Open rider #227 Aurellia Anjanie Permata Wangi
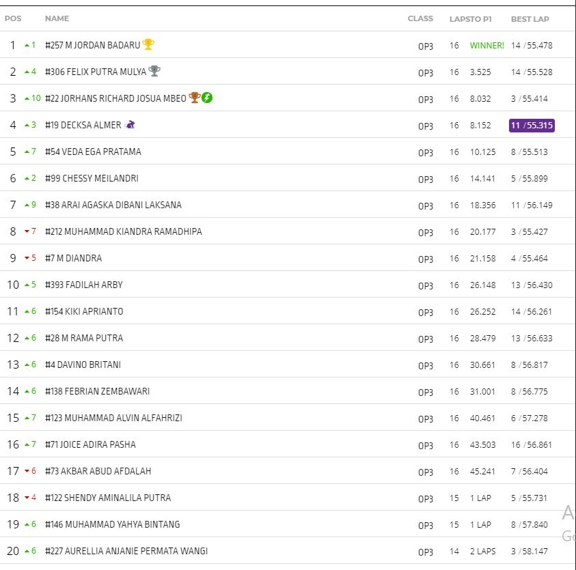 [x=126, y=551]
